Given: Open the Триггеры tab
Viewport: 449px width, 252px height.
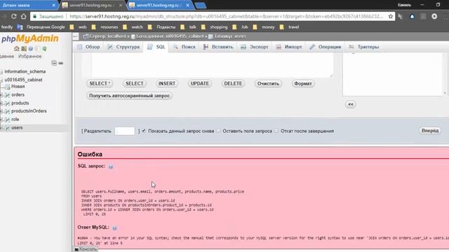Looking at the screenshot, I should 363,47.
